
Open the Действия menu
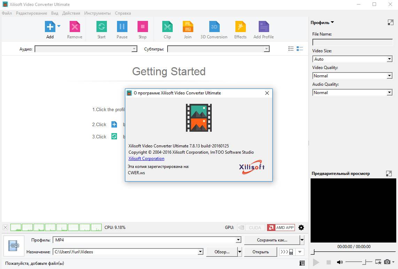point(71,13)
